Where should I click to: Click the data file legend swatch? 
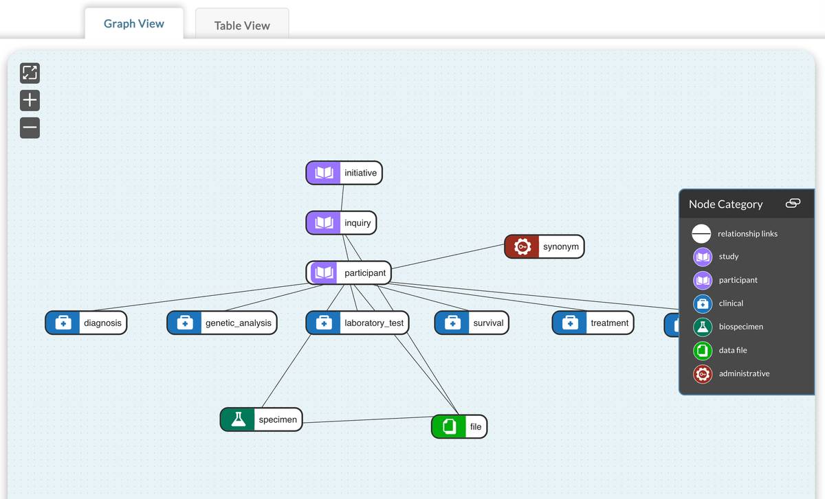(x=702, y=350)
